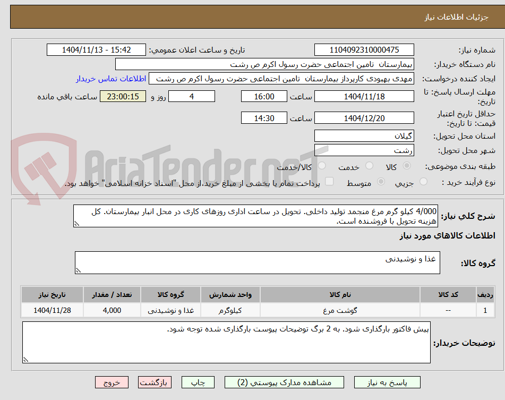
Task: Click the response deadline date 1404/11/18
Action: (364, 96)
